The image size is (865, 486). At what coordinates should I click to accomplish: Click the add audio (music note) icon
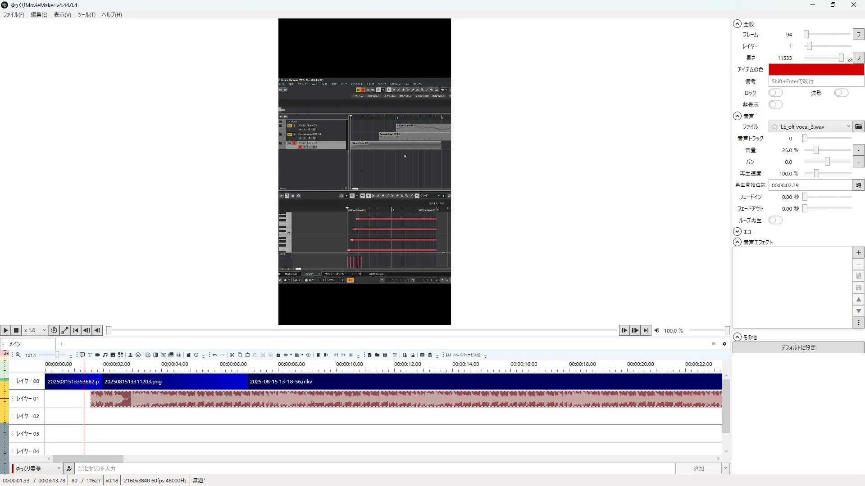(105, 355)
